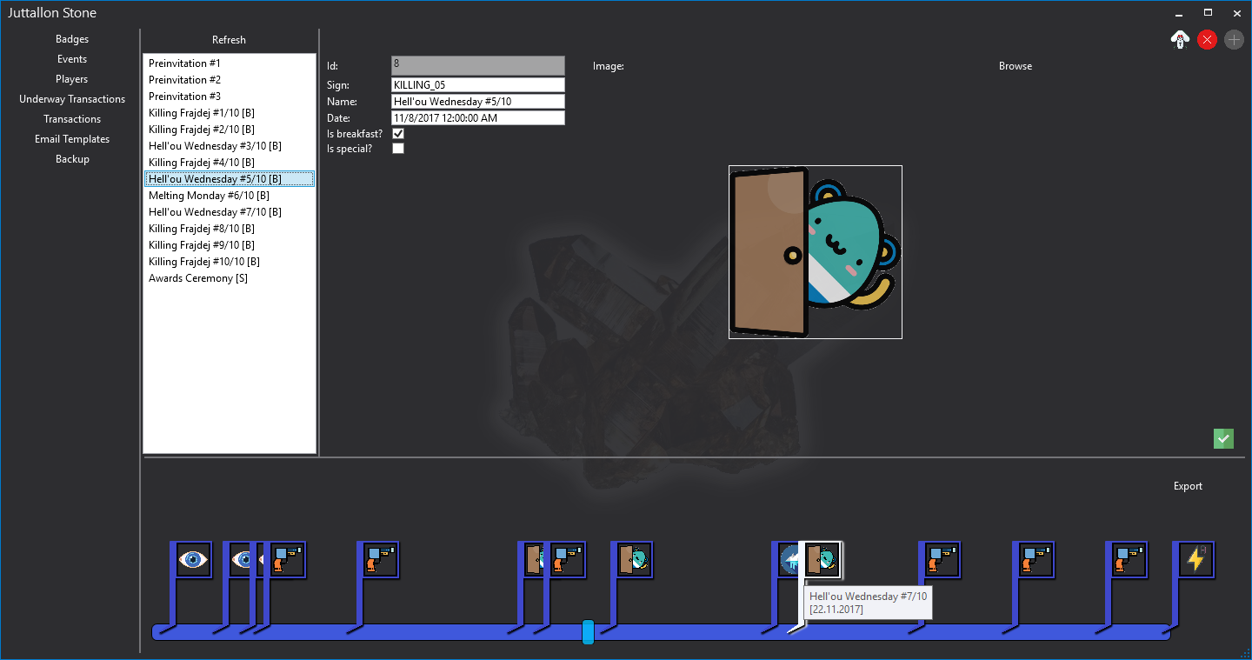Screen dimensions: 1252x660
Task: Open Email Templates in sidebar
Action: coord(72,139)
